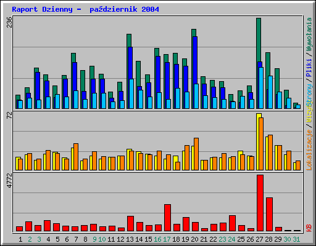
Task: Click the red 'KB' legend label
Action: tap(309, 228)
